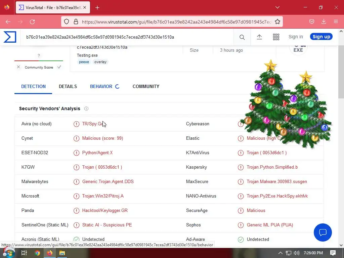Click MaxSecure result Trojan.Malware.300983.susgen
This screenshot has width=344, height=258.
coord(277,182)
